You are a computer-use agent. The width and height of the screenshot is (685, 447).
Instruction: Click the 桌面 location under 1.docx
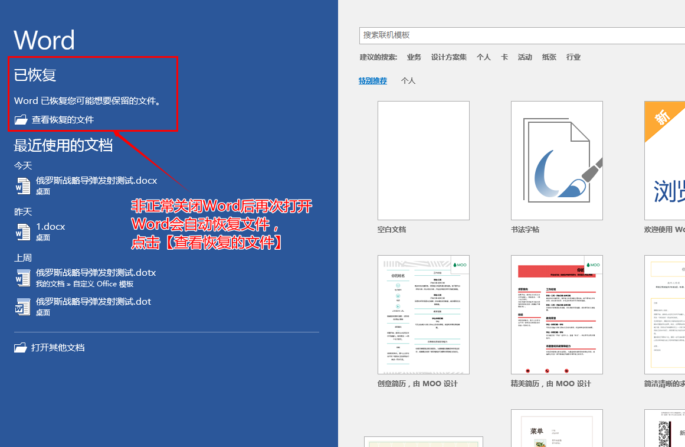pos(43,237)
